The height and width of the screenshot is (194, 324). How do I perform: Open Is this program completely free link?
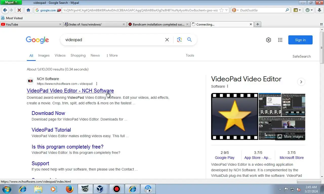tap(68, 147)
